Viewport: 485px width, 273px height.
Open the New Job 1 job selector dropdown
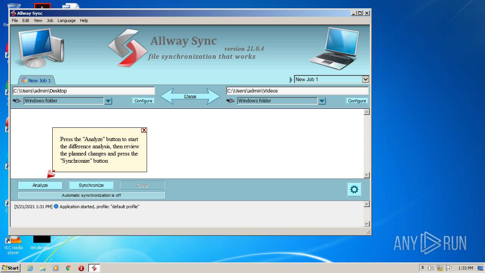(x=365, y=79)
